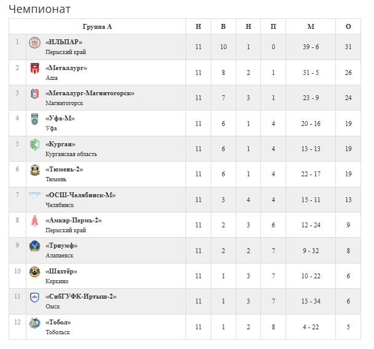This screenshot has height=349, width=374.
Task: Click the Уфа-М team logo
Action: (x=34, y=119)
